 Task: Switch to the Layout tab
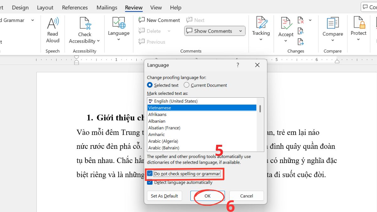[x=45, y=8]
